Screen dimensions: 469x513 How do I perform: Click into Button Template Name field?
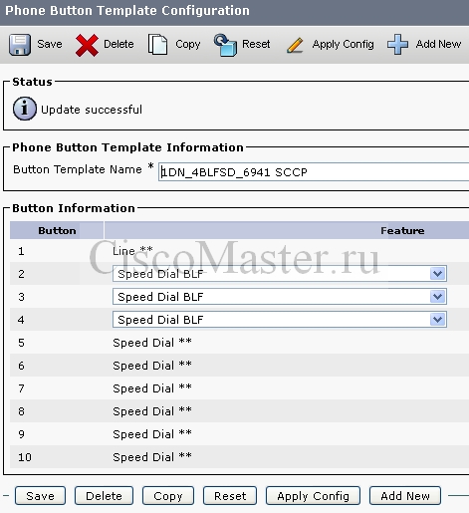[314, 172]
